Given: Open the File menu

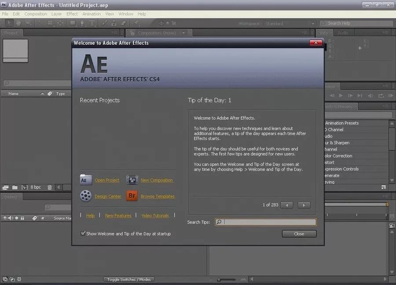Looking at the screenshot, I should tap(5, 14).
